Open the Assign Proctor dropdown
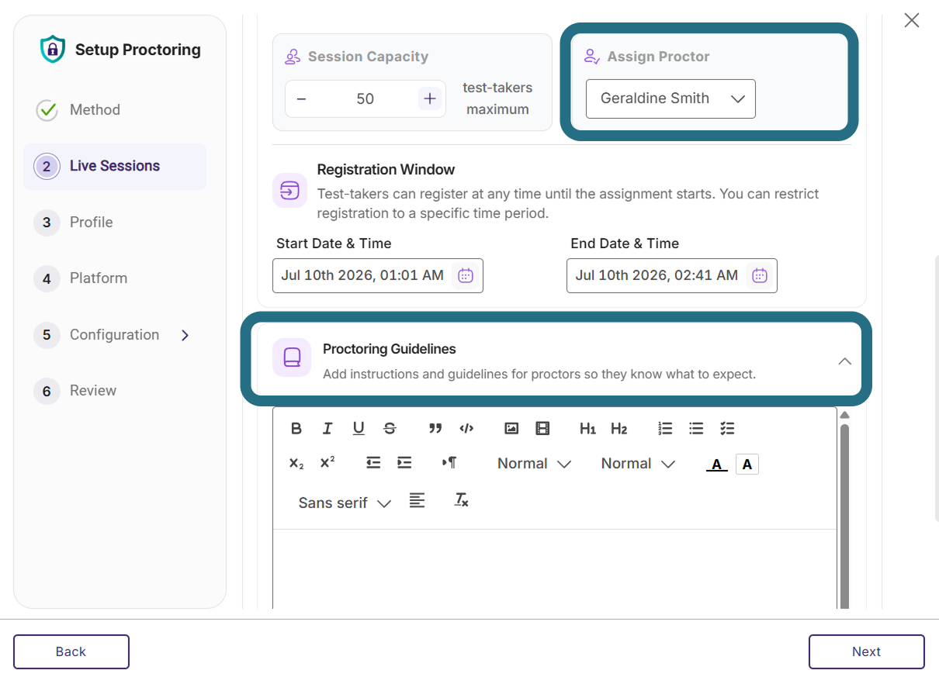This screenshot has width=939, height=677. (x=670, y=98)
